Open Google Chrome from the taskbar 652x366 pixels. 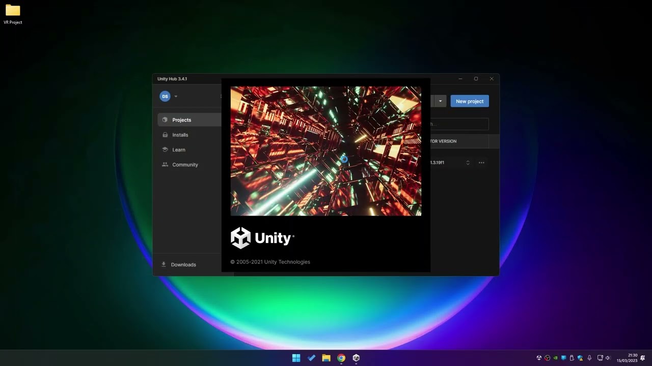click(341, 358)
